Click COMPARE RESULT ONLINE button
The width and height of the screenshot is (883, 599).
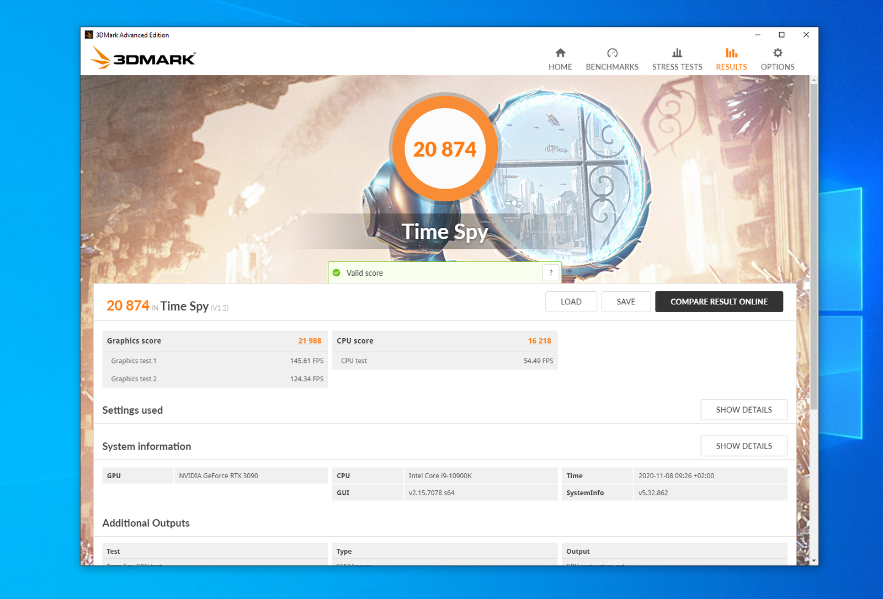[x=719, y=302]
